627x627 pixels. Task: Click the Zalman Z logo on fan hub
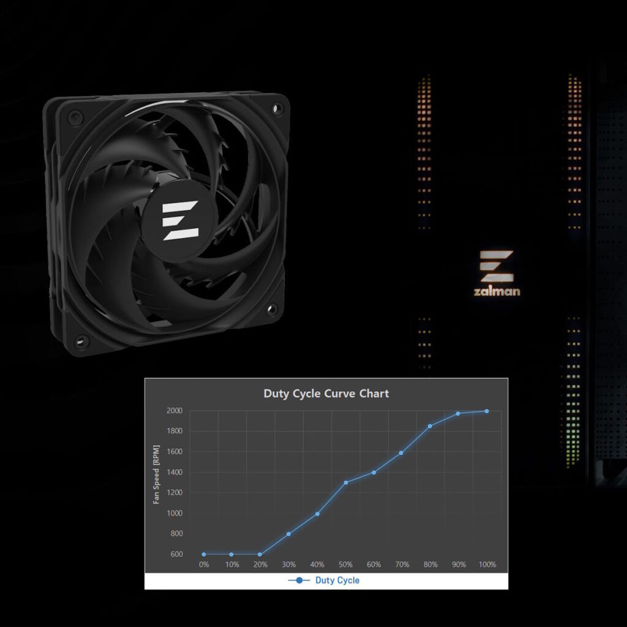click(181, 220)
